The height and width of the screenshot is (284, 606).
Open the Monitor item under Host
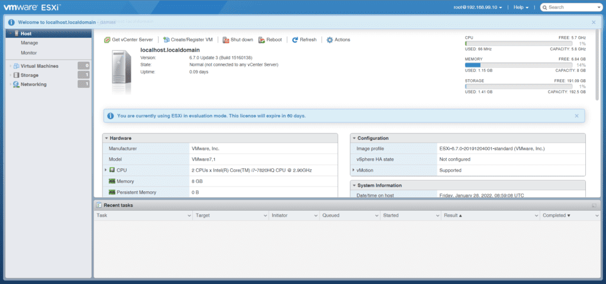coord(29,53)
